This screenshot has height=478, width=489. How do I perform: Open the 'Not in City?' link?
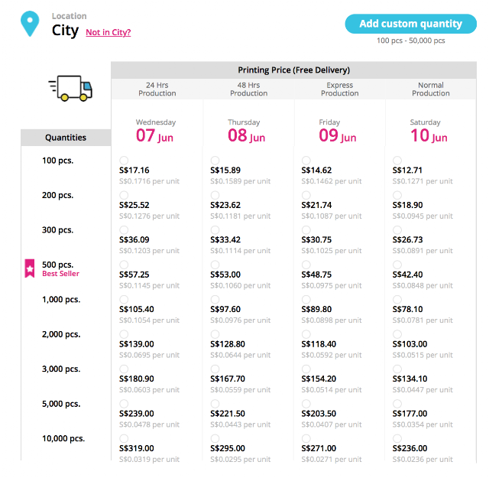(x=108, y=32)
